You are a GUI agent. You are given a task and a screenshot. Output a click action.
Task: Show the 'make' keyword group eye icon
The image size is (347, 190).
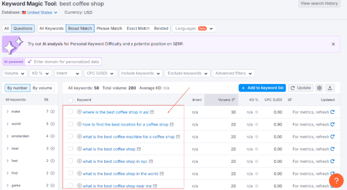click(x=53, y=111)
